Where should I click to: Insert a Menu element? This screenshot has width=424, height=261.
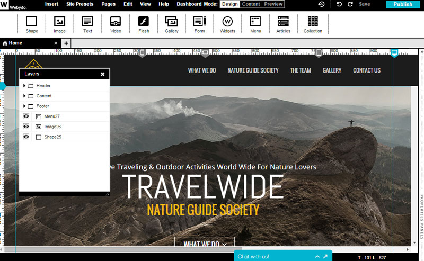255,24
